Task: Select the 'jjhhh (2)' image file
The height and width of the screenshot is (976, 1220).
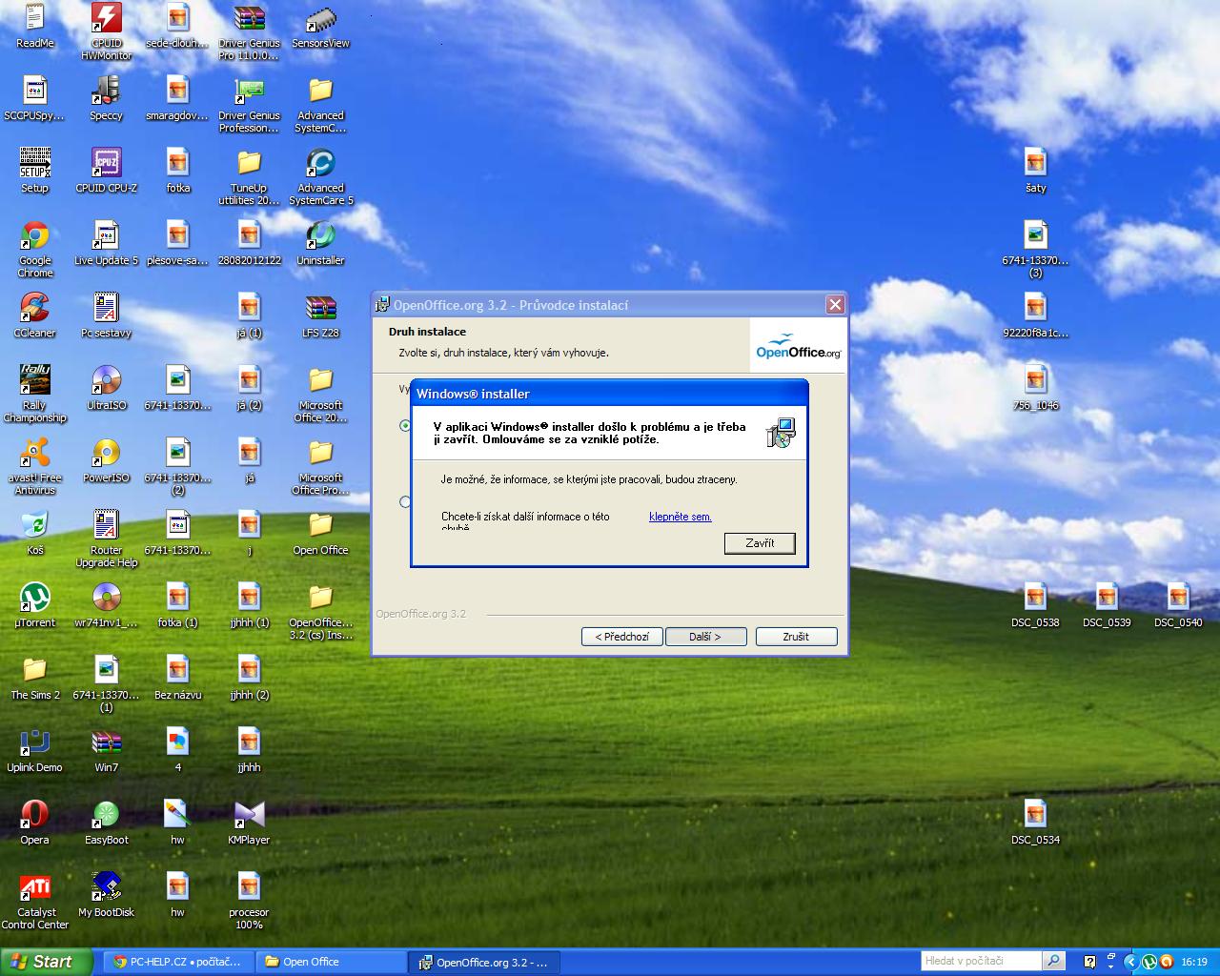Action: (249, 678)
